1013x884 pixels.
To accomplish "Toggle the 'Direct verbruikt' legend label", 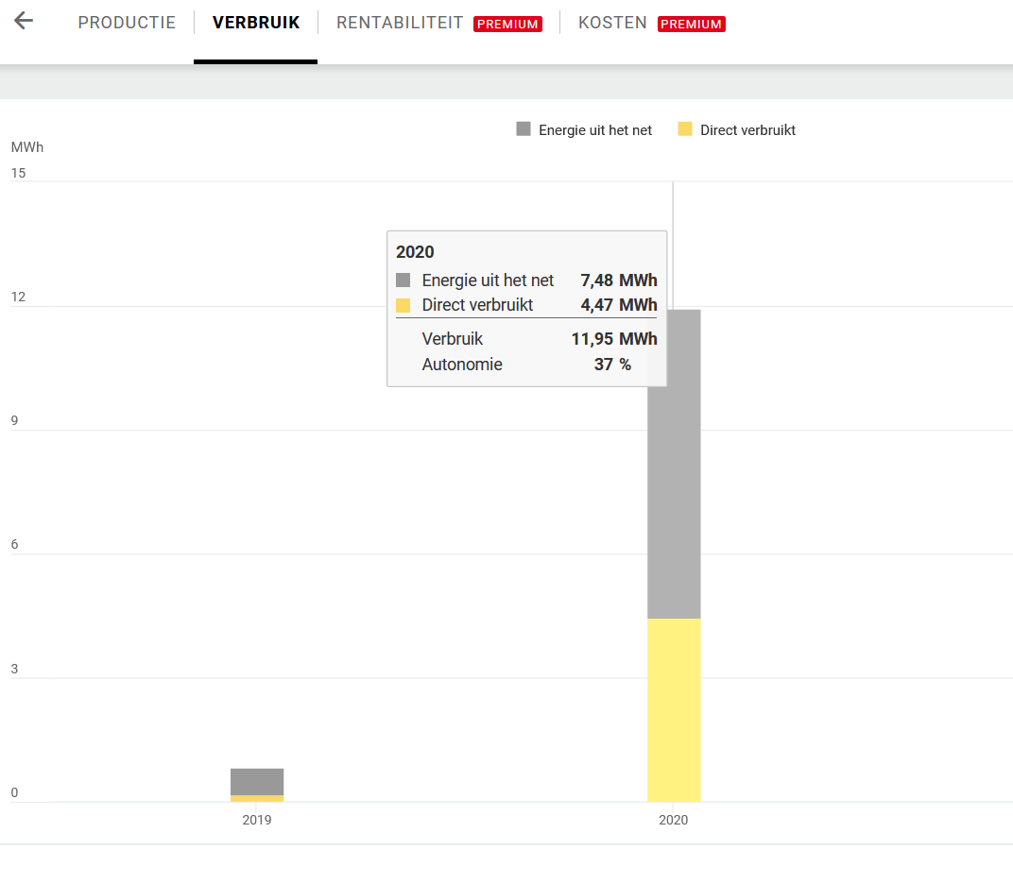I will tap(747, 130).
